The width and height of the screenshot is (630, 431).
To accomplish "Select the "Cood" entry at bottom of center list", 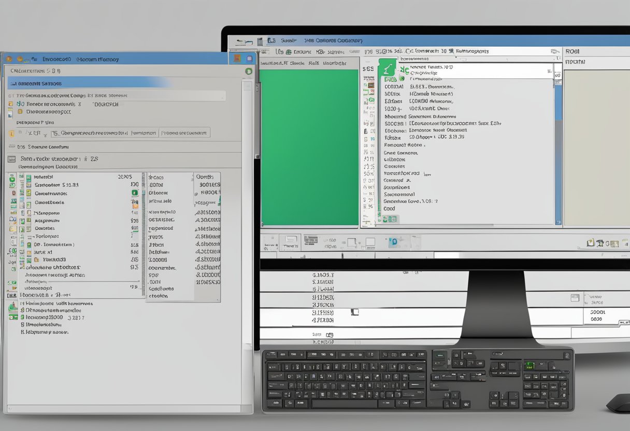I will 389,209.
